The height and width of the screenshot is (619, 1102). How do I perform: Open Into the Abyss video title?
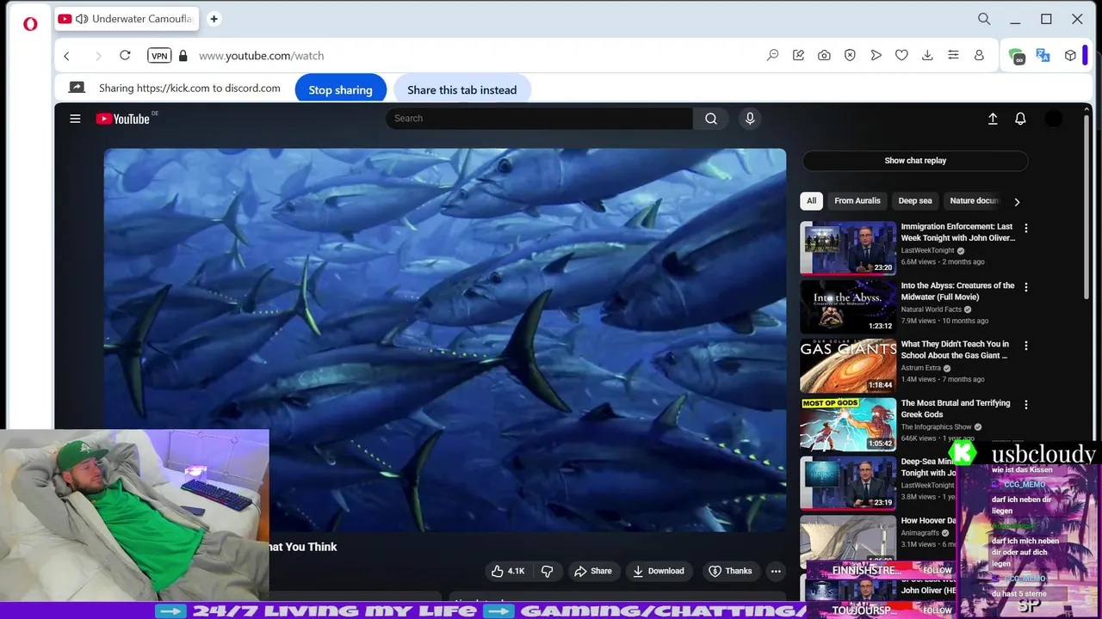click(957, 291)
